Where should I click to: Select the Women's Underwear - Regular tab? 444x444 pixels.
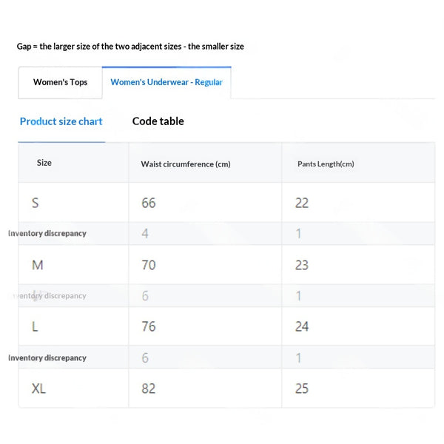pos(166,82)
